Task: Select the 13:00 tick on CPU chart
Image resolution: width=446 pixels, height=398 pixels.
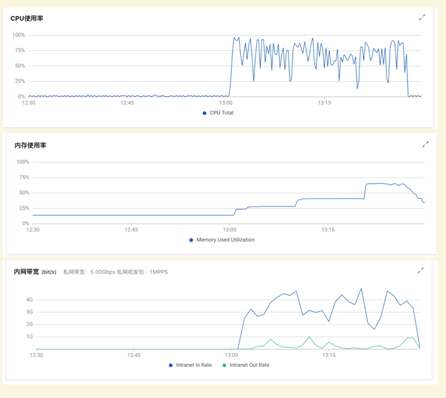Action: (226, 103)
